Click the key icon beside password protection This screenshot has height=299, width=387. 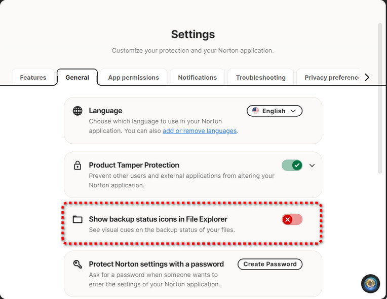(x=78, y=264)
